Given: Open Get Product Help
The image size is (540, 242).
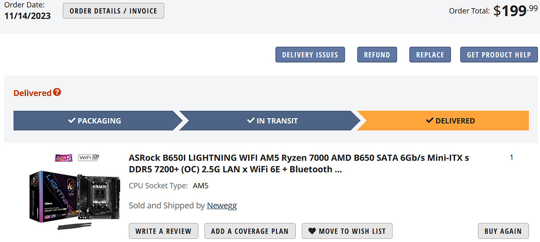Looking at the screenshot, I should pos(499,55).
